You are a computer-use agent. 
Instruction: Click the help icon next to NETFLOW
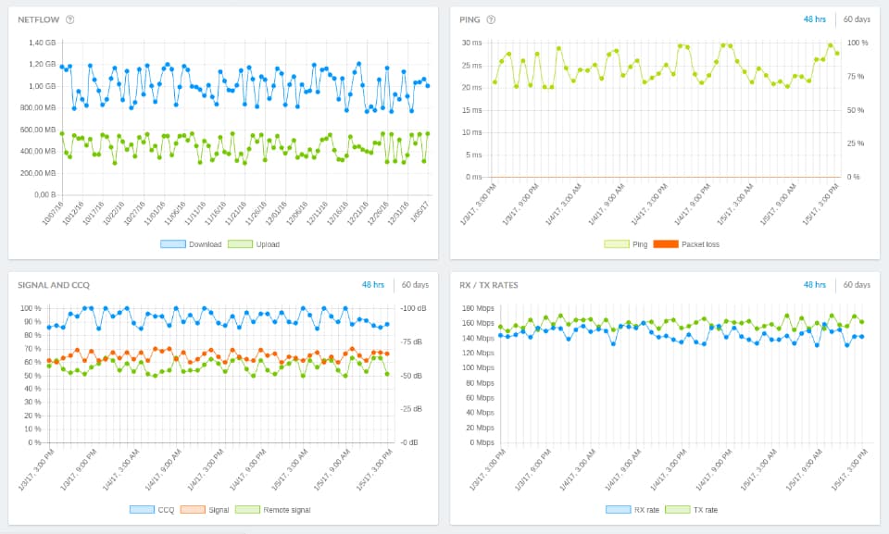pos(70,19)
